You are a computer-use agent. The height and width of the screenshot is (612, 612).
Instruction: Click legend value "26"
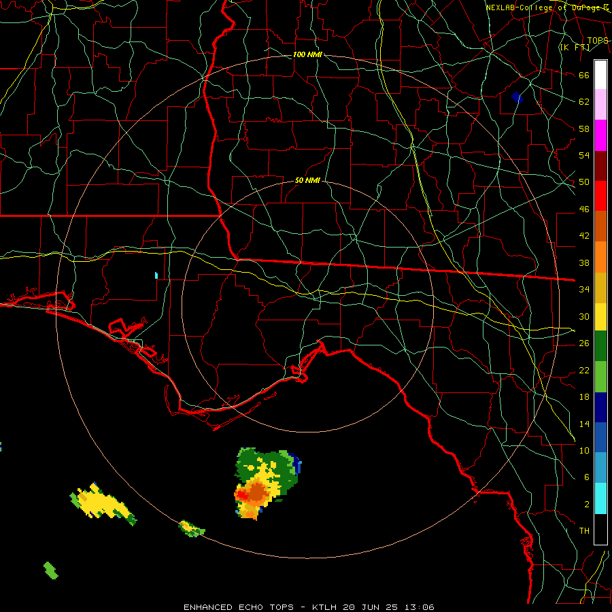pos(584,343)
